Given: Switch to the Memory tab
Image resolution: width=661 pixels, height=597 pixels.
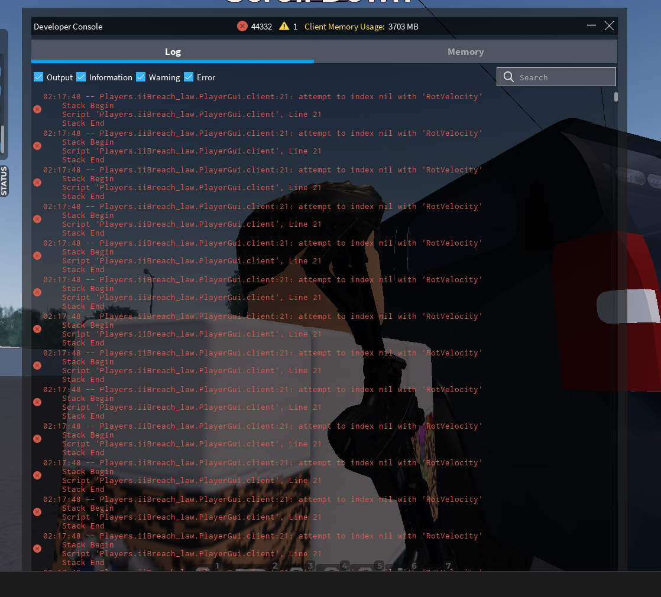Looking at the screenshot, I should pyautogui.click(x=465, y=52).
